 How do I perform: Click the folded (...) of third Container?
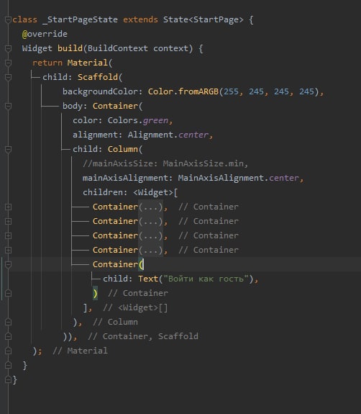(x=150, y=235)
